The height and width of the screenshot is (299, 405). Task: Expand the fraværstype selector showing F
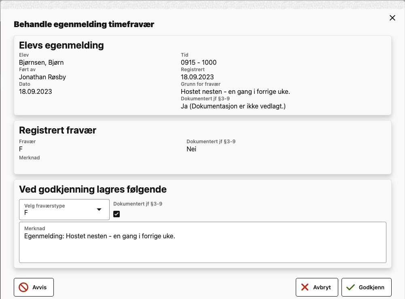pos(64,210)
